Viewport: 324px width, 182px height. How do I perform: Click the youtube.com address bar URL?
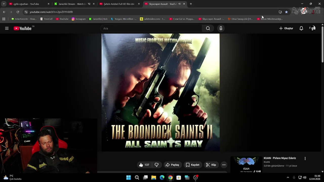[51, 12]
